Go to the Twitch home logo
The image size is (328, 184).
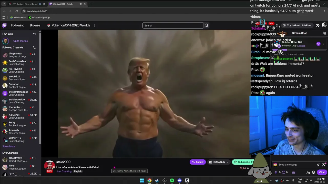[x=5, y=25]
